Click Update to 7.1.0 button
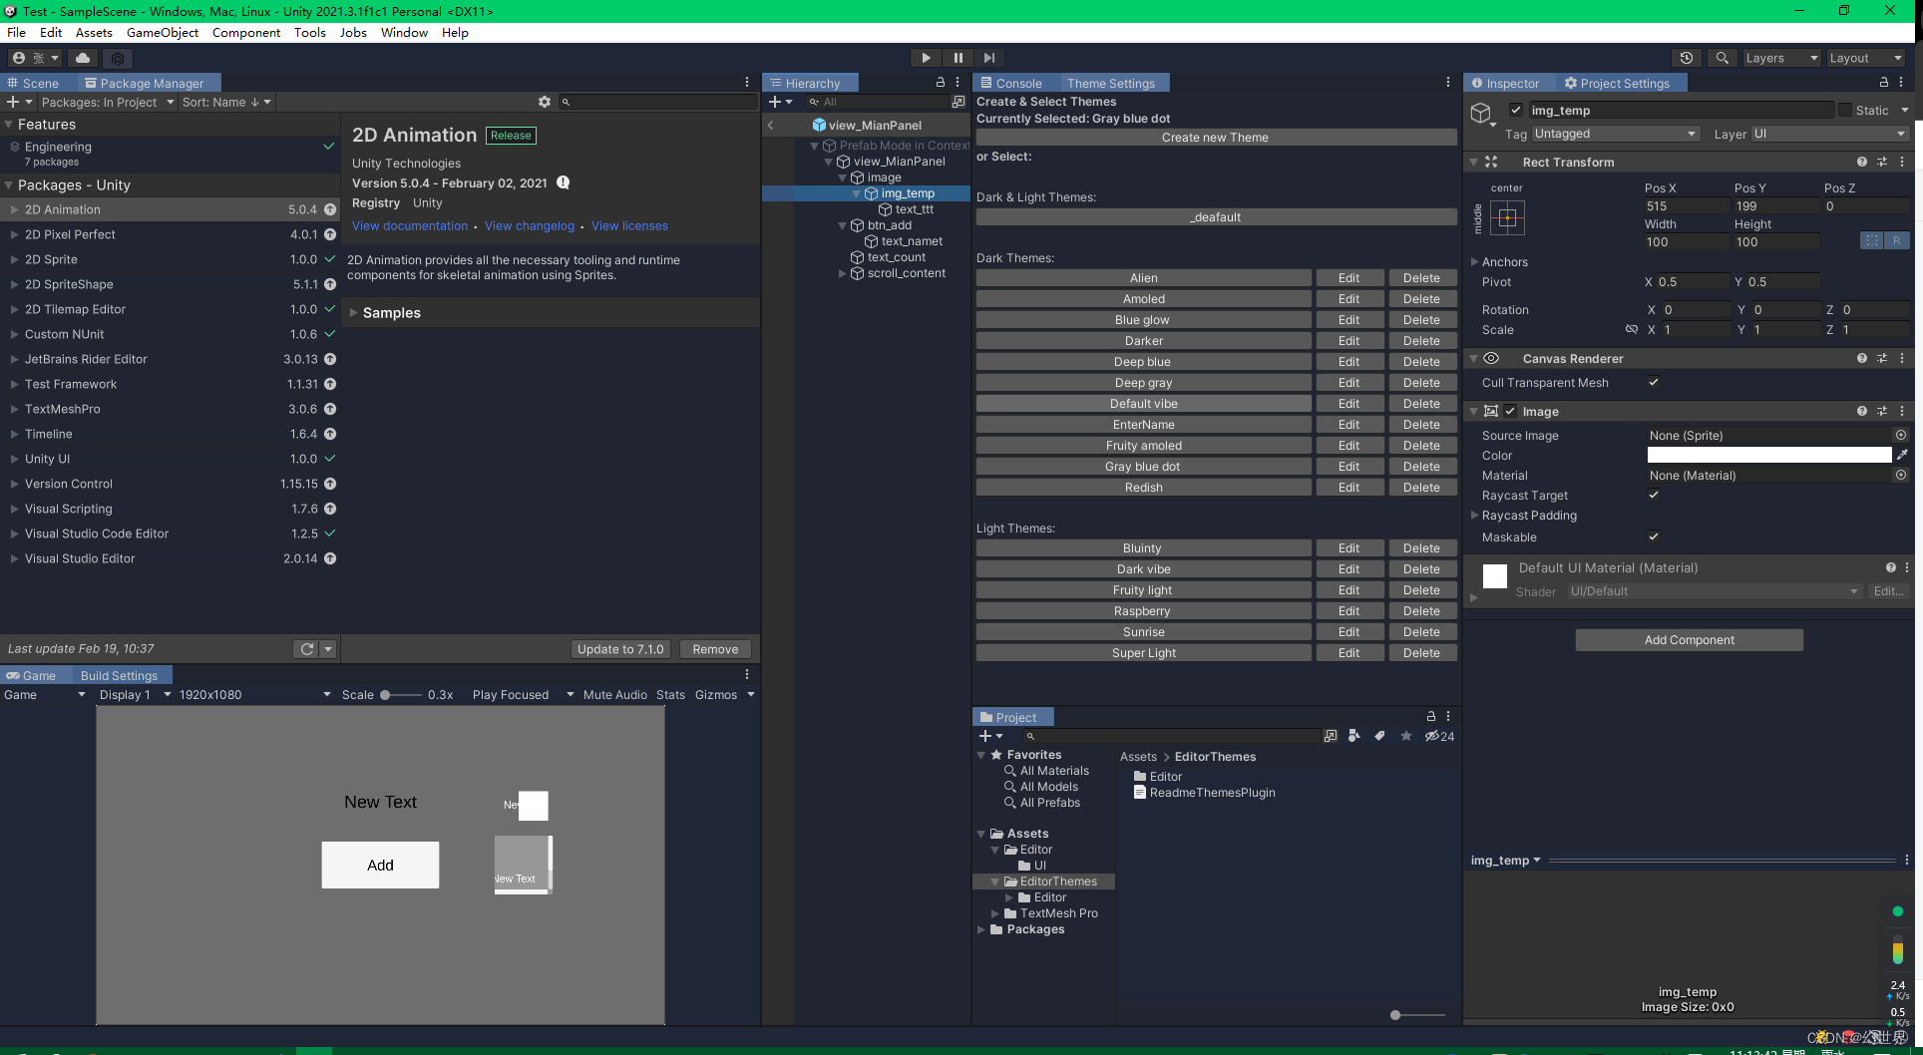This screenshot has width=1923, height=1055. 619,649
